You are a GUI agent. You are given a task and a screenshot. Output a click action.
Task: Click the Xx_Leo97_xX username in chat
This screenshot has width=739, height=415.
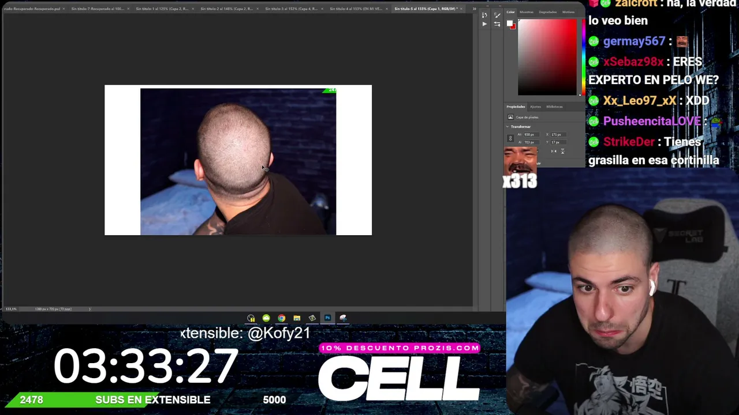640,100
